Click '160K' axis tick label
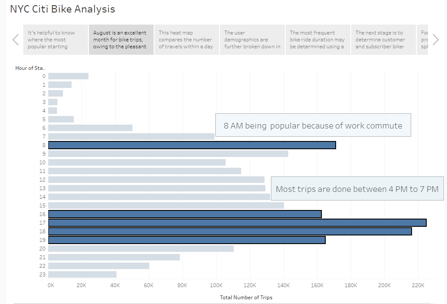Image resolution: width=447 pixels, height=304 pixels. (317, 285)
